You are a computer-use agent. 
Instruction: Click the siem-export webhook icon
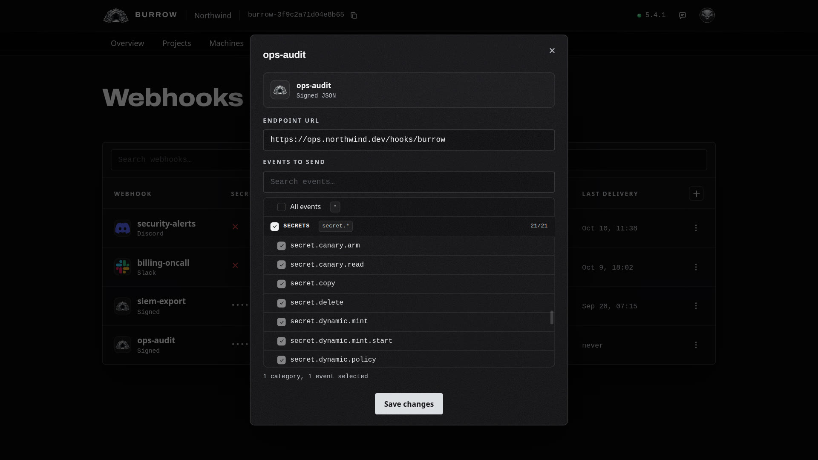pyautogui.click(x=122, y=306)
